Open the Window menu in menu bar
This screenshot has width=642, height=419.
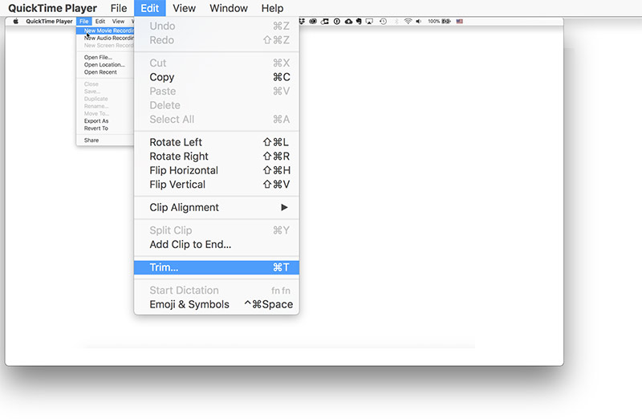[229, 8]
